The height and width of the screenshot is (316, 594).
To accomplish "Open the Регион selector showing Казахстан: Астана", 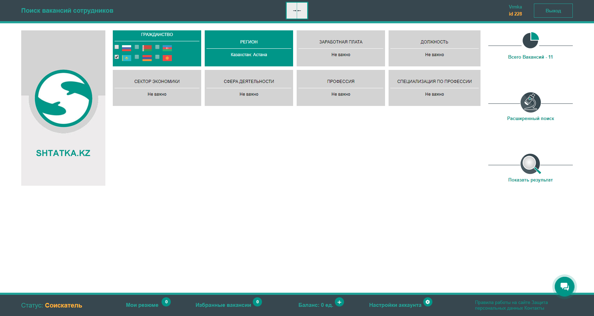I will tap(249, 48).
